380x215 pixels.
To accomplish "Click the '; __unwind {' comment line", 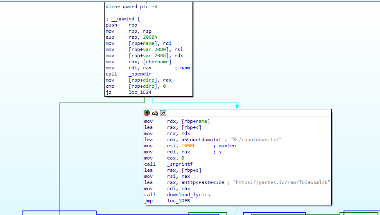I will pyautogui.click(x=123, y=19).
